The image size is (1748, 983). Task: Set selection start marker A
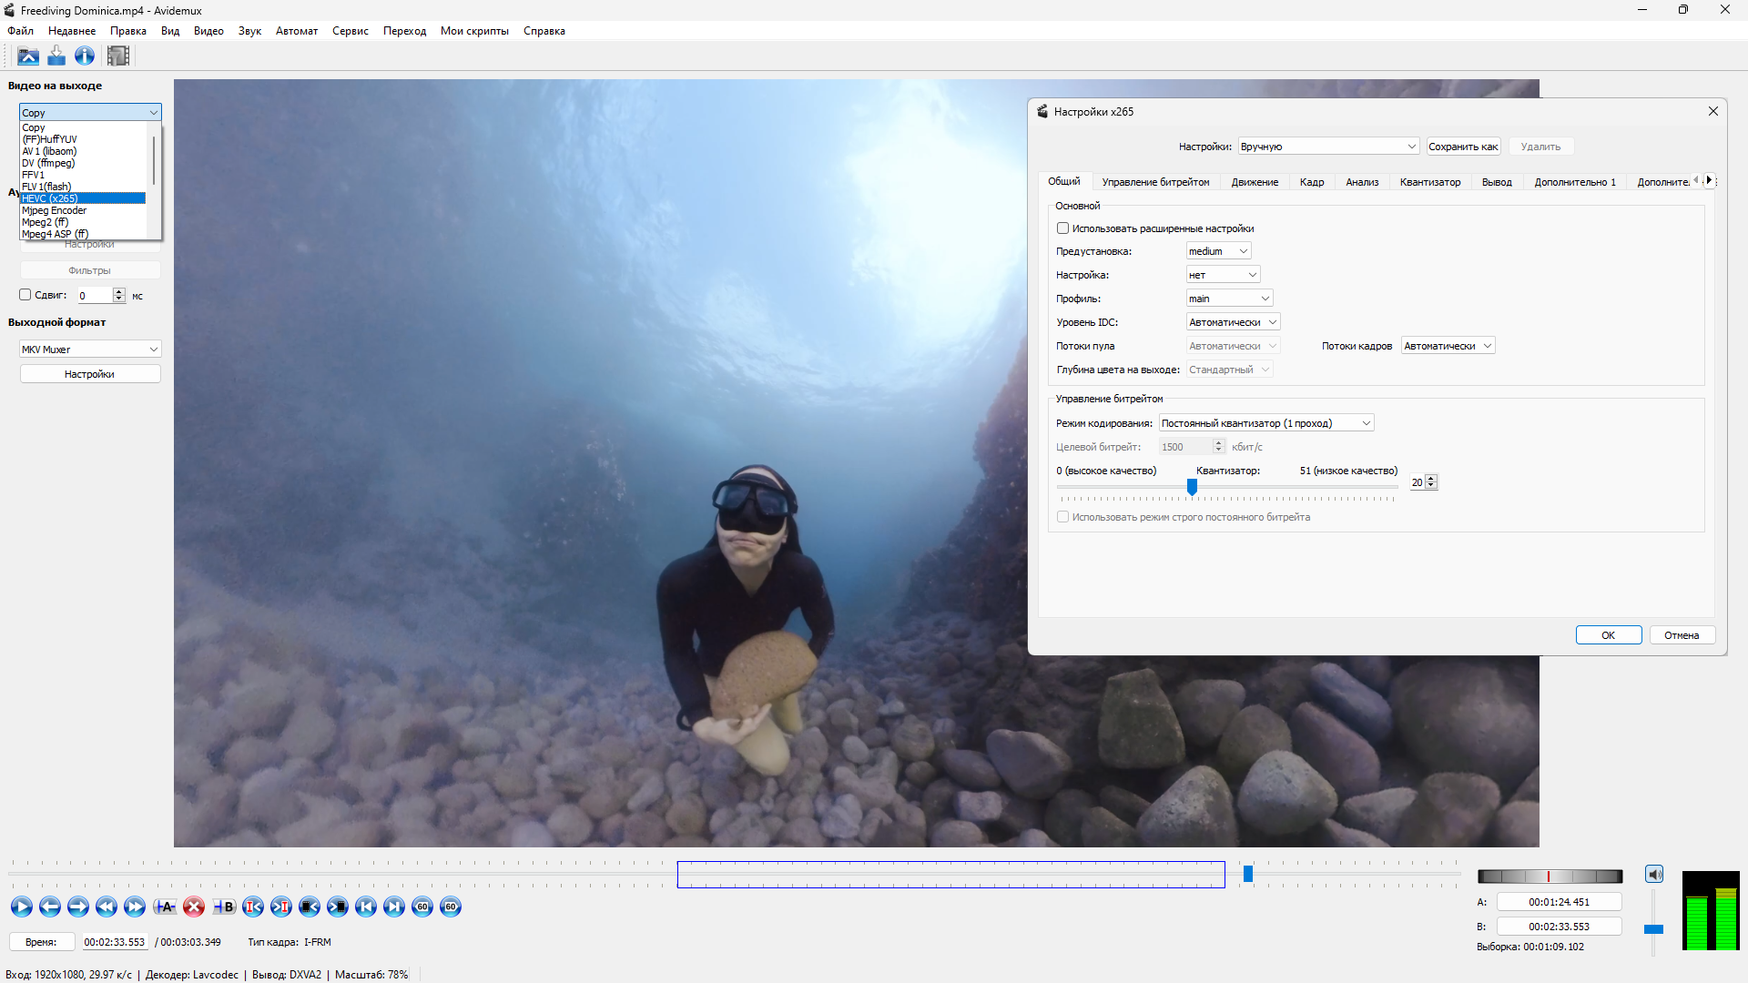[x=165, y=907]
